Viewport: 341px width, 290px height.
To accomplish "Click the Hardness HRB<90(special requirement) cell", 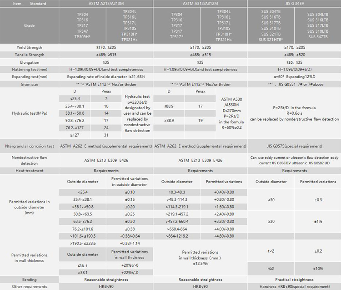I will click(x=294, y=286).
